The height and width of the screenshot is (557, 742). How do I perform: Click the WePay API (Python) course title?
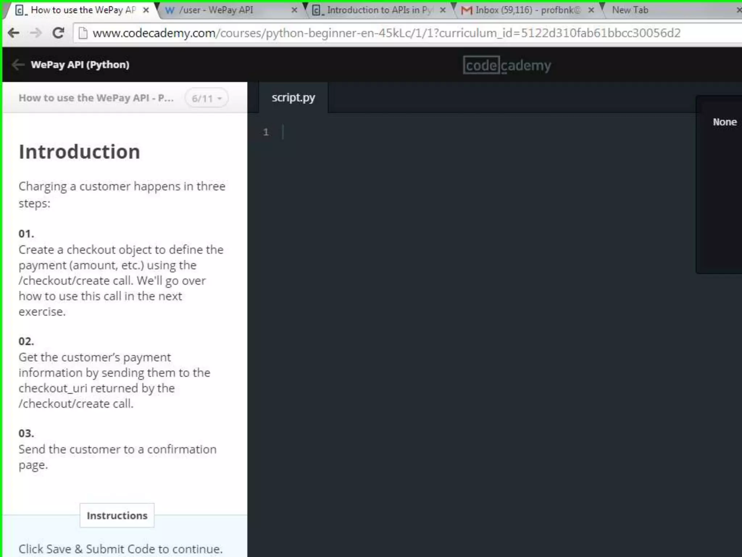pyautogui.click(x=80, y=65)
